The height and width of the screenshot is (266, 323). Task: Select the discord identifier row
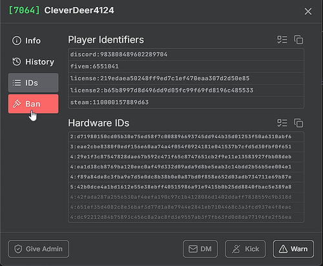coord(186,54)
